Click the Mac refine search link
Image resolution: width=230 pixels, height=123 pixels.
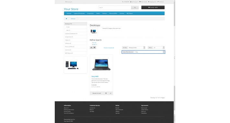(95, 44)
